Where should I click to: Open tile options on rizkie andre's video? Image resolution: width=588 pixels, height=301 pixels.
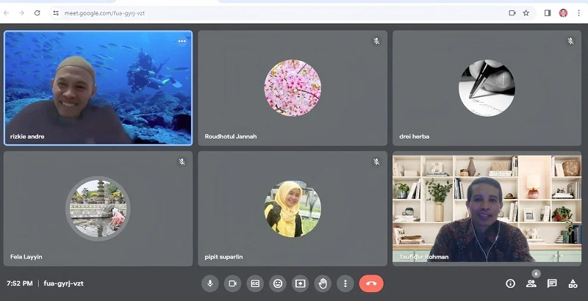pos(182,41)
